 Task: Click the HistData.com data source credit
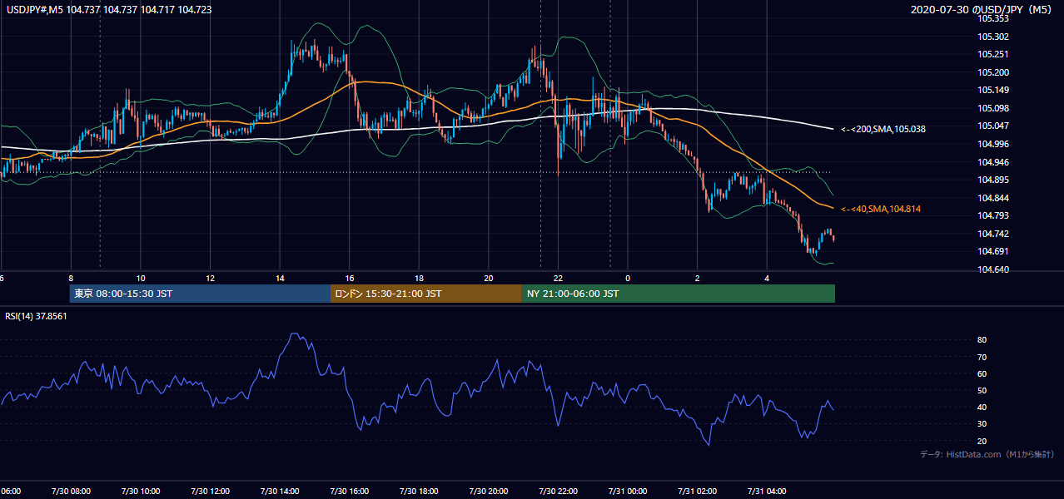[987, 454]
